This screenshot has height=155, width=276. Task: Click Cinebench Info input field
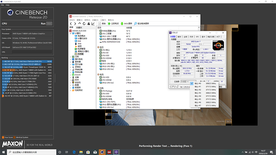pos(32,52)
